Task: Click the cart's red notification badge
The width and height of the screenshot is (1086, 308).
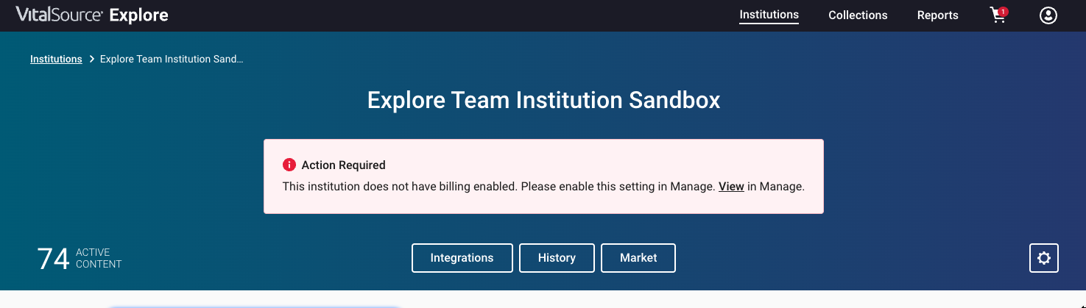Action: (1004, 12)
